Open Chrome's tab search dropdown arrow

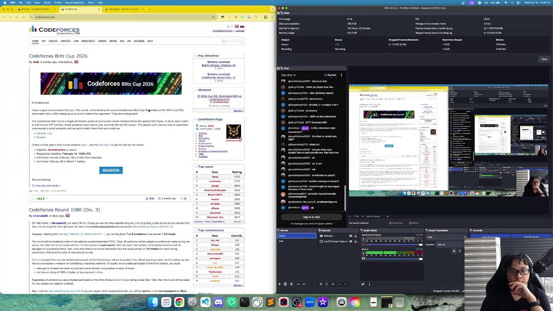(273, 9)
